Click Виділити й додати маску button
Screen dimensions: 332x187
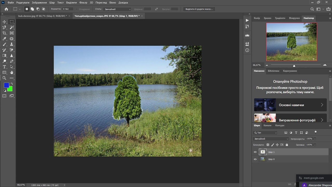(x=199, y=9)
